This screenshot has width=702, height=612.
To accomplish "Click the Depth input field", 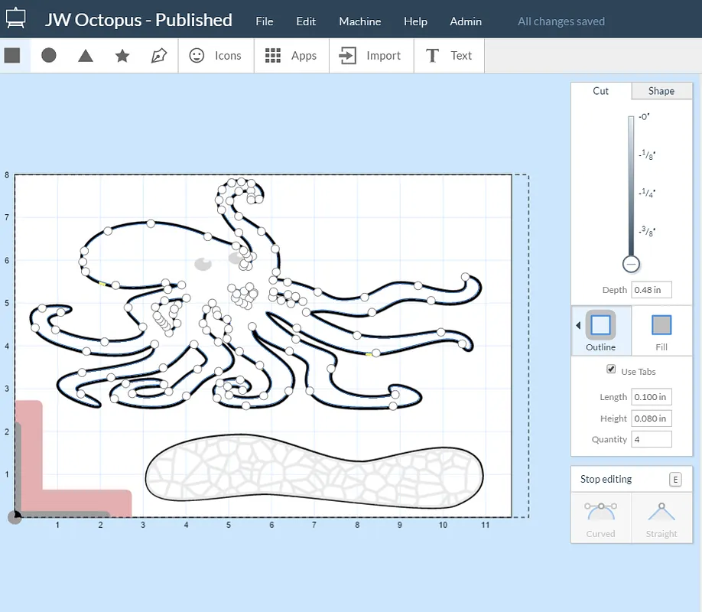I will click(x=651, y=290).
